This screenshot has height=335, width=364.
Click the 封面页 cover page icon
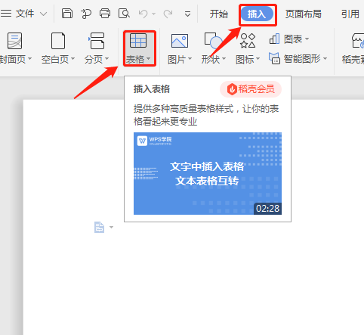(x=14, y=41)
